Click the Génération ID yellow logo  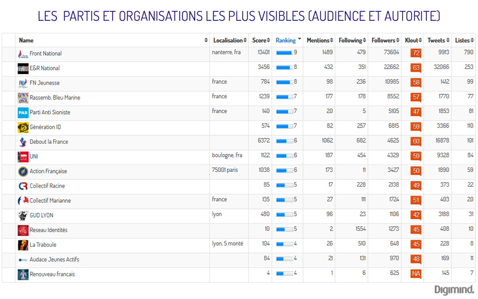[23, 128]
